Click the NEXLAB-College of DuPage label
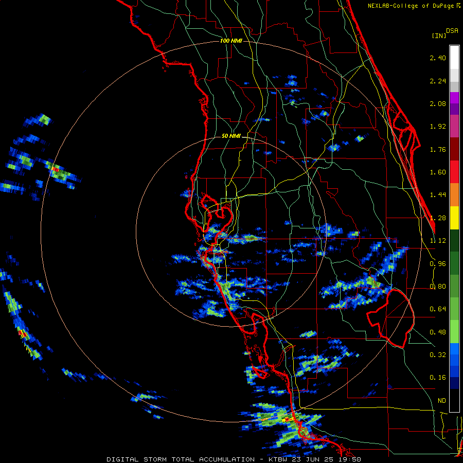The width and height of the screenshot is (463, 463). point(412,6)
